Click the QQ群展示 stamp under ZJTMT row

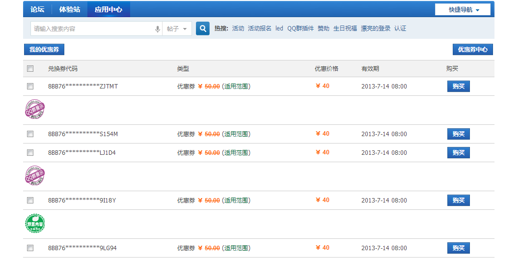pyautogui.click(x=35, y=110)
